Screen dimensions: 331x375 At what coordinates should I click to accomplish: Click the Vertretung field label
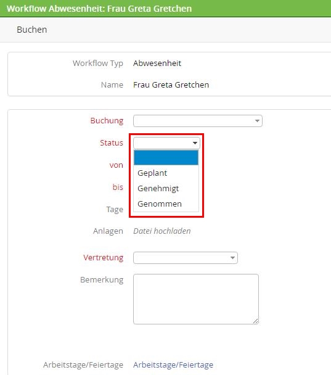coord(104,258)
